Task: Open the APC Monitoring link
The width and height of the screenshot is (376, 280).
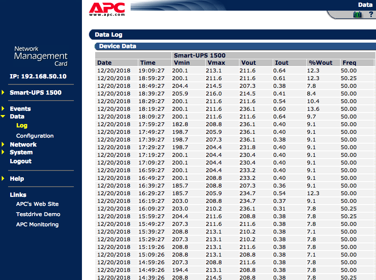Action: coord(38,225)
